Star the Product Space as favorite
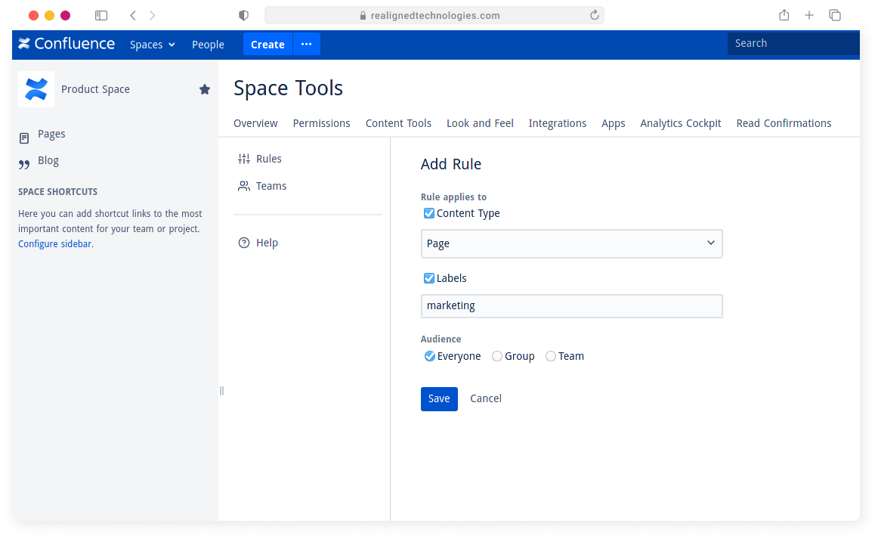This screenshot has height=539, width=878. coord(205,89)
